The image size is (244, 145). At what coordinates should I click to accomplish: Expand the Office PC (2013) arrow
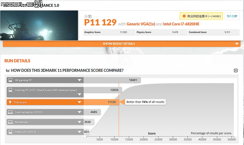[79, 132]
